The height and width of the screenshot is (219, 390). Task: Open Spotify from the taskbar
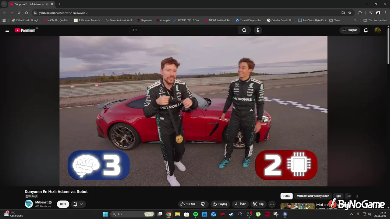click(x=196, y=214)
